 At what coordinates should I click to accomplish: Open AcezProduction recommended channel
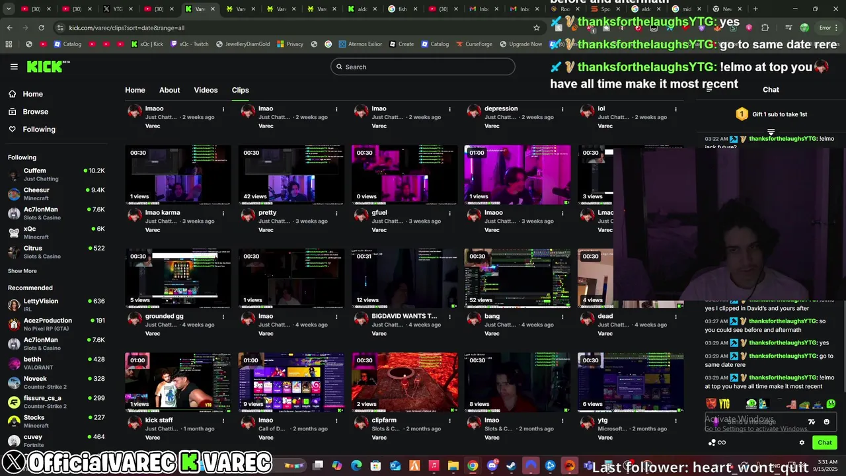coord(56,324)
